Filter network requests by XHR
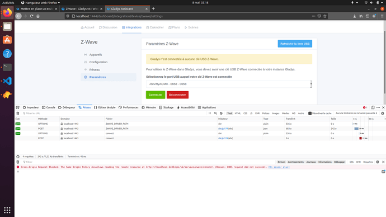Viewport: 386px width, 217px height. (x=257, y=114)
